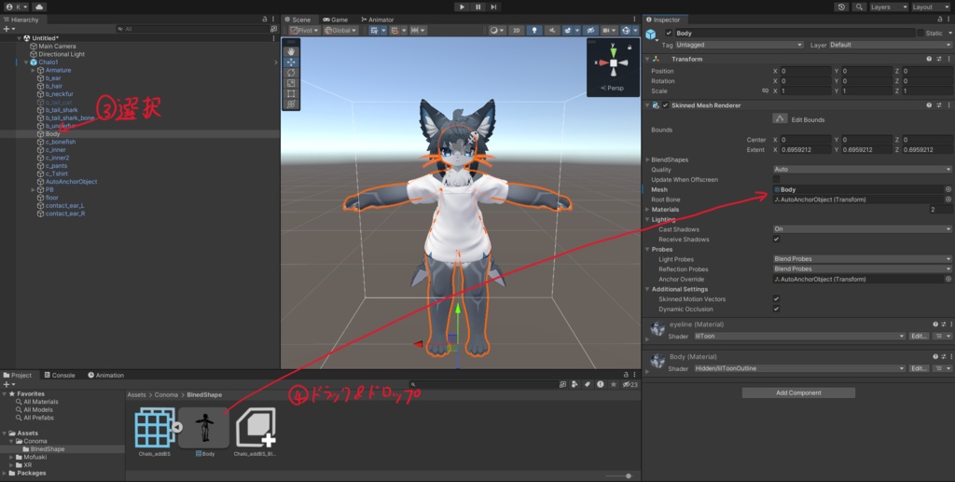The height and width of the screenshot is (482, 955).
Task: Open the Anchor Override object picker
Action: pos(948,279)
